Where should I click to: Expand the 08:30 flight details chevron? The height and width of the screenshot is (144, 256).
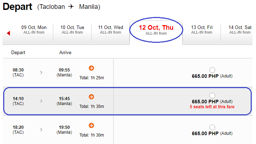pos(41,73)
